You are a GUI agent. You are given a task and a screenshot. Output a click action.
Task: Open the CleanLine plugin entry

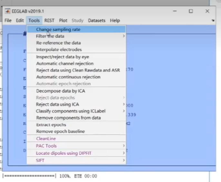coord(46,139)
